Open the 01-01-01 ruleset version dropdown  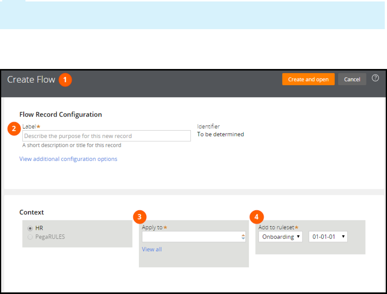click(328, 236)
